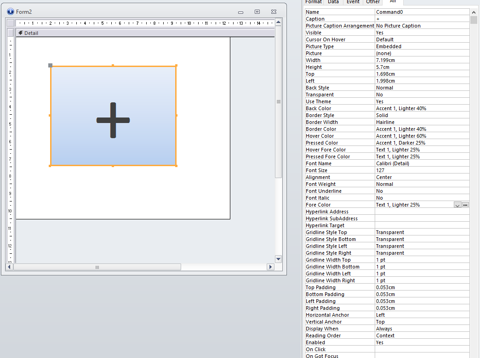The height and width of the screenshot is (358, 480).
Task: Click the form scroll down arrow
Action: (x=278, y=259)
